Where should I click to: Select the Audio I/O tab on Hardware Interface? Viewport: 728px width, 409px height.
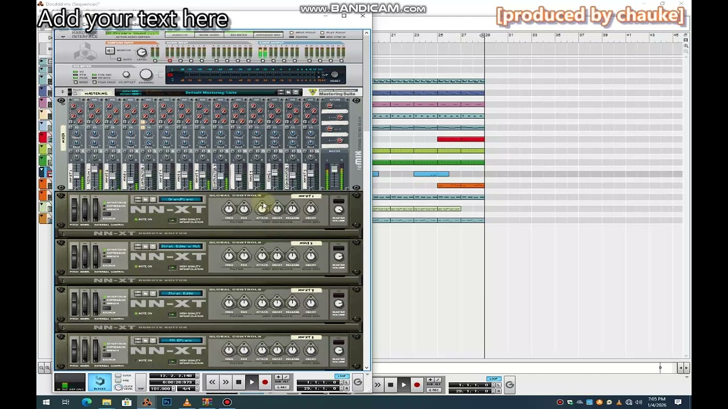(180, 35)
